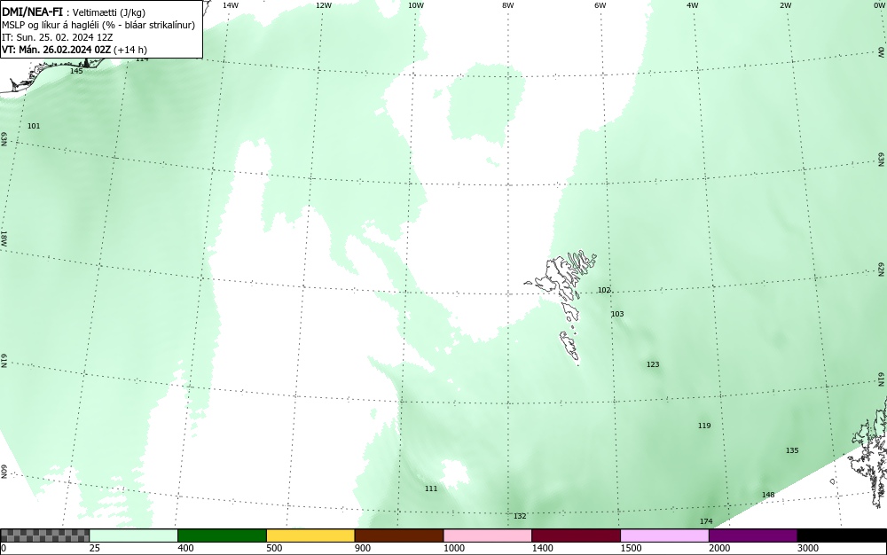Click map value "145" near Iceland coast

coord(76,71)
